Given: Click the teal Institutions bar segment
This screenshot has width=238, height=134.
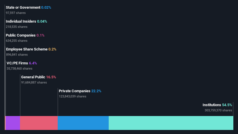Looking at the screenshot, I should (x=171, y=123).
